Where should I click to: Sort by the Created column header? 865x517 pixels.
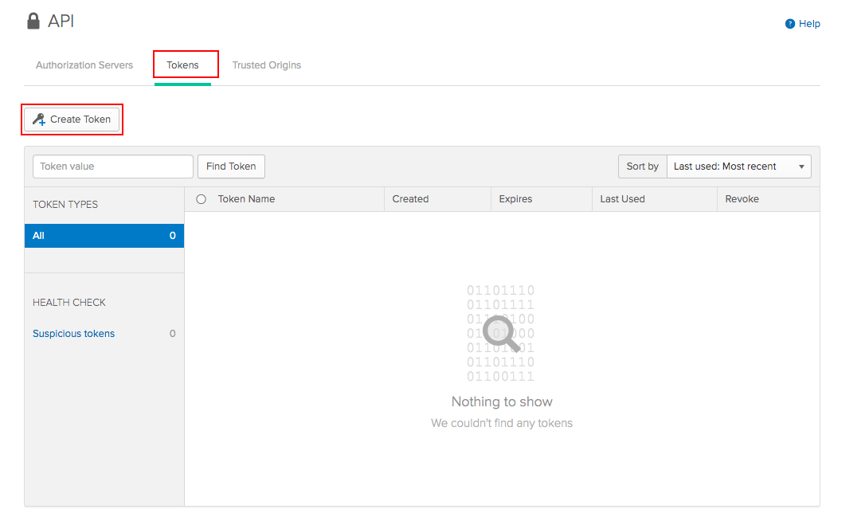[411, 199]
